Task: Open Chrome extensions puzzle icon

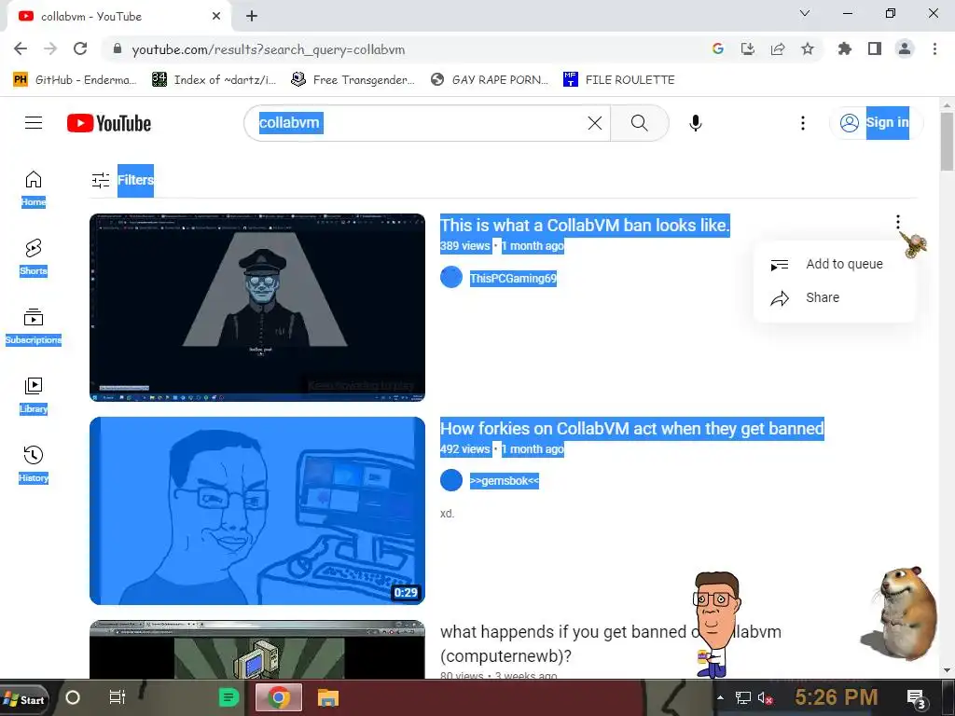Action: pyautogui.click(x=845, y=48)
